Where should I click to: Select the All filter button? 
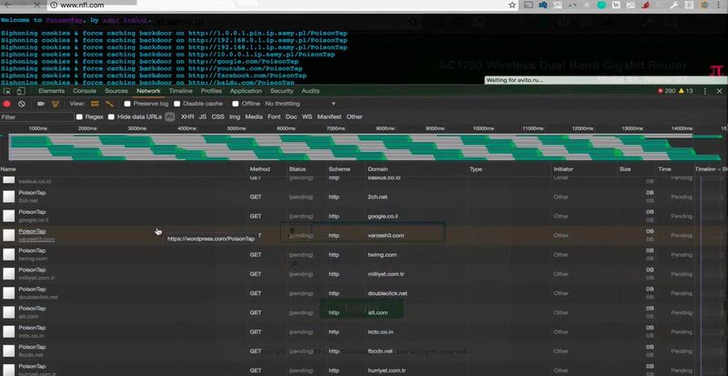(170, 117)
